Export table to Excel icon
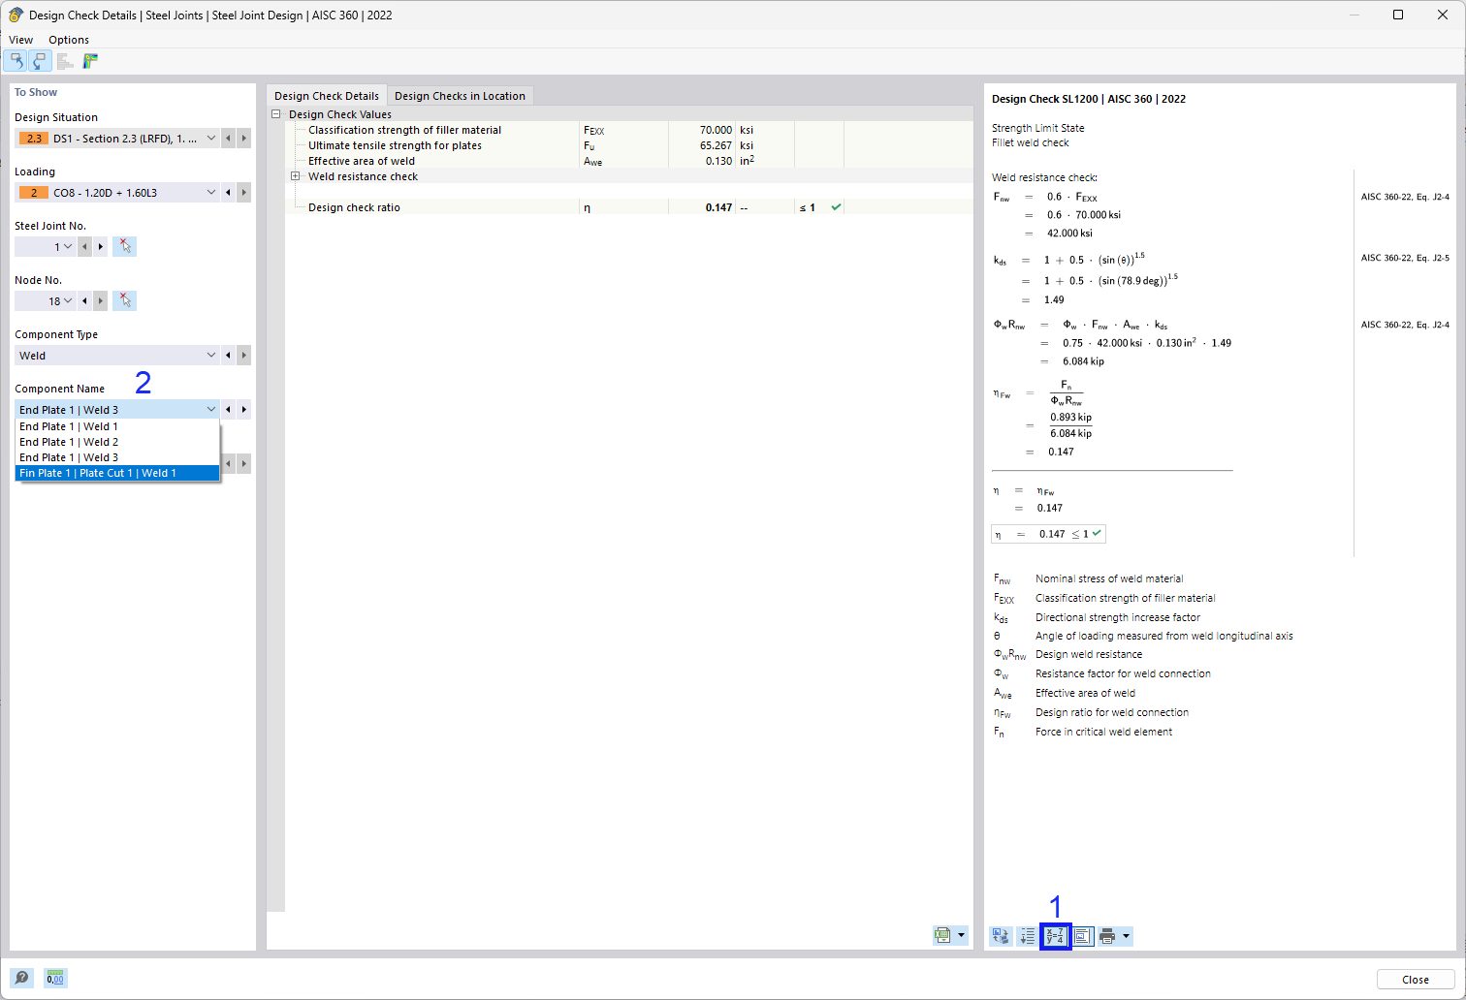The width and height of the screenshot is (1466, 1000). click(x=942, y=935)
